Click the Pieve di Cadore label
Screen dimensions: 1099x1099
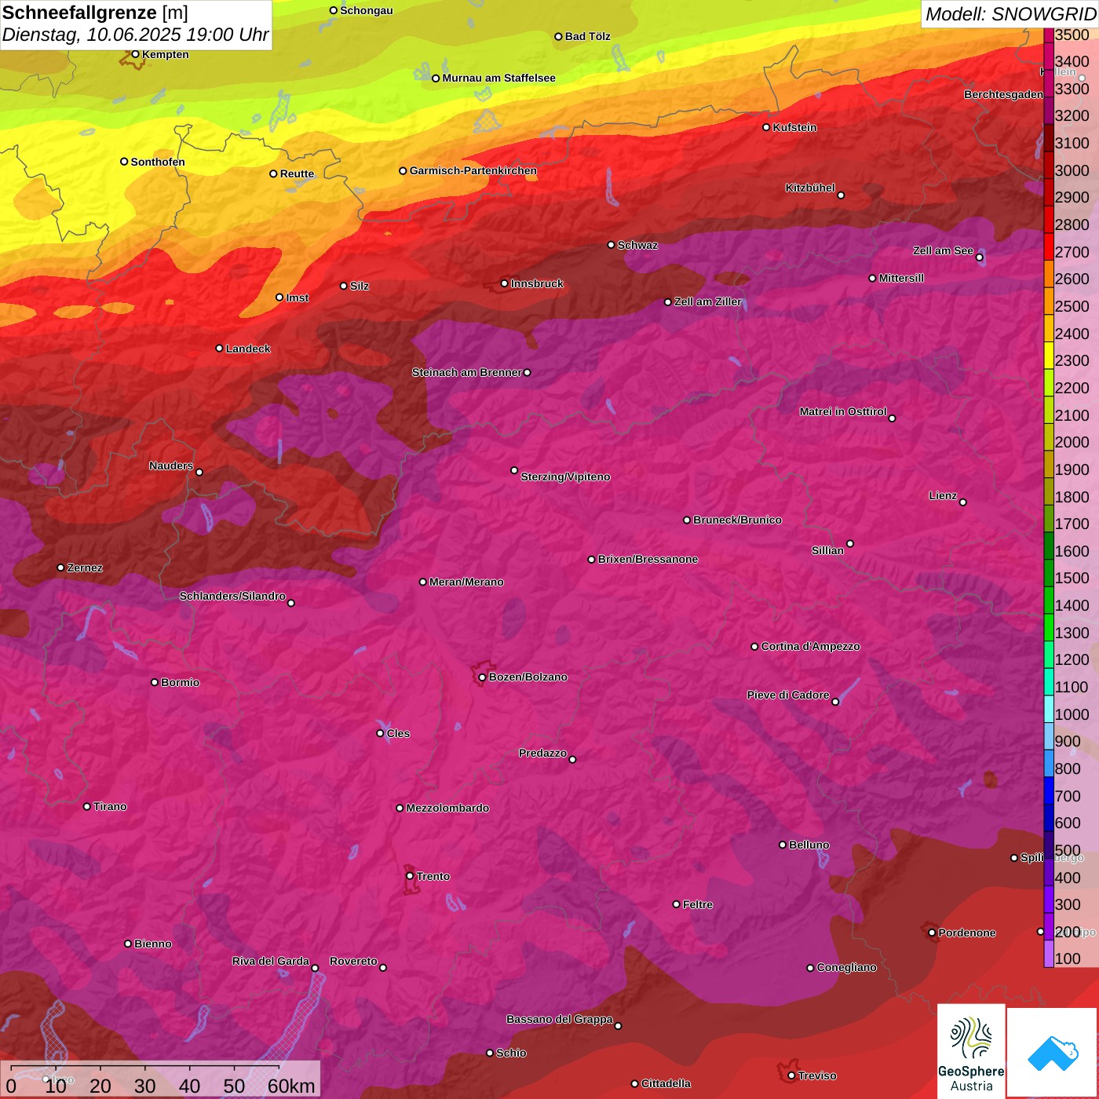pyautogui.click(x=788, y=695)
